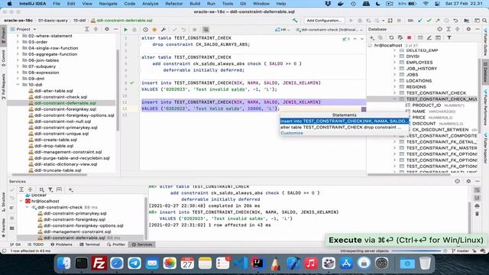The width and height of the screenshot is (489, 275).
Task: Toggle the Commit tool window stripe button
Action: [3, 58]
